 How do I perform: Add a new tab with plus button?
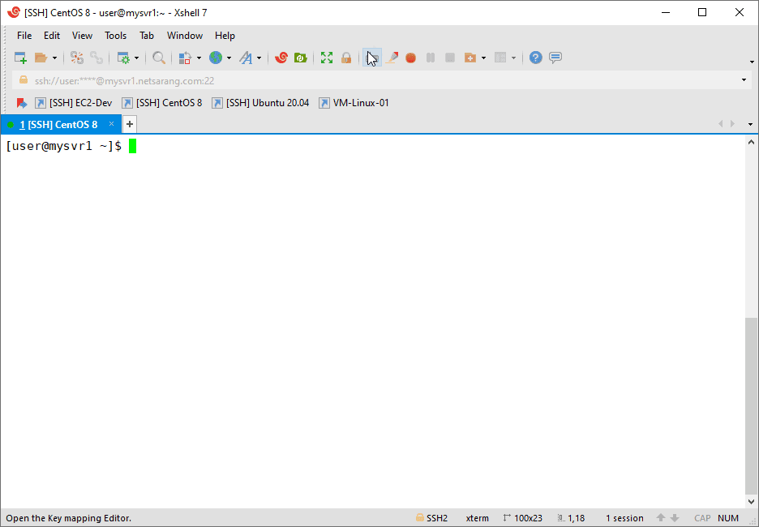pyautogui.click(x=129, y=124)
